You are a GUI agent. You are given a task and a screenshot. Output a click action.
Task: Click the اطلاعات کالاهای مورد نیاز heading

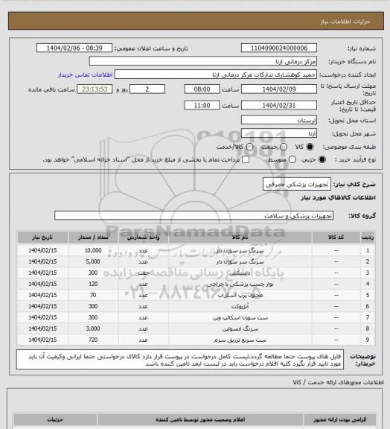click(338, 197)
